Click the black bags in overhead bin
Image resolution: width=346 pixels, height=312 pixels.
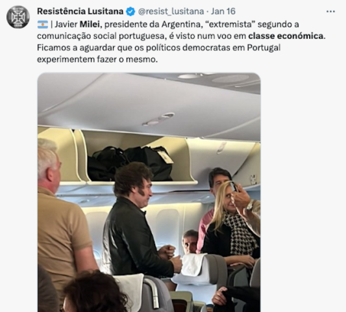tap(130, 163)
